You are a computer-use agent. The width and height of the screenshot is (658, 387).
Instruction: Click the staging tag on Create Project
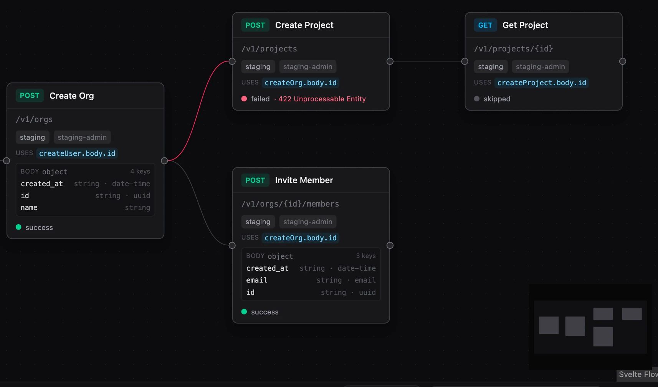tap(258, 67)
